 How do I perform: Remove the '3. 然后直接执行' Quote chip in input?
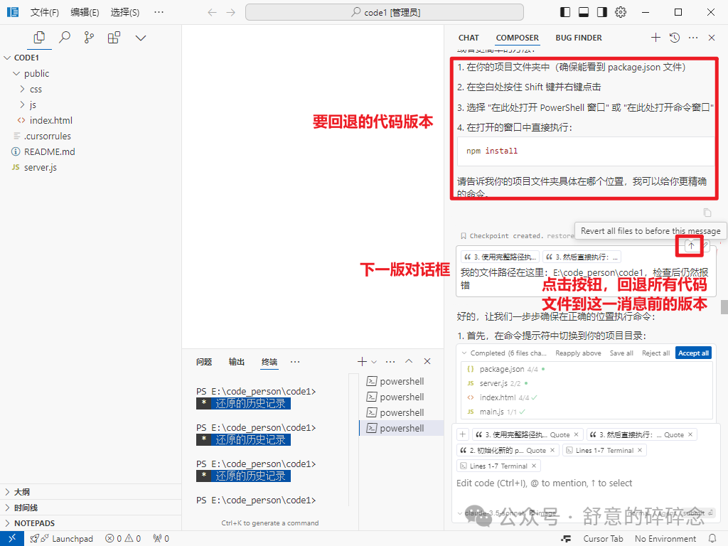[x=690, y=434]
